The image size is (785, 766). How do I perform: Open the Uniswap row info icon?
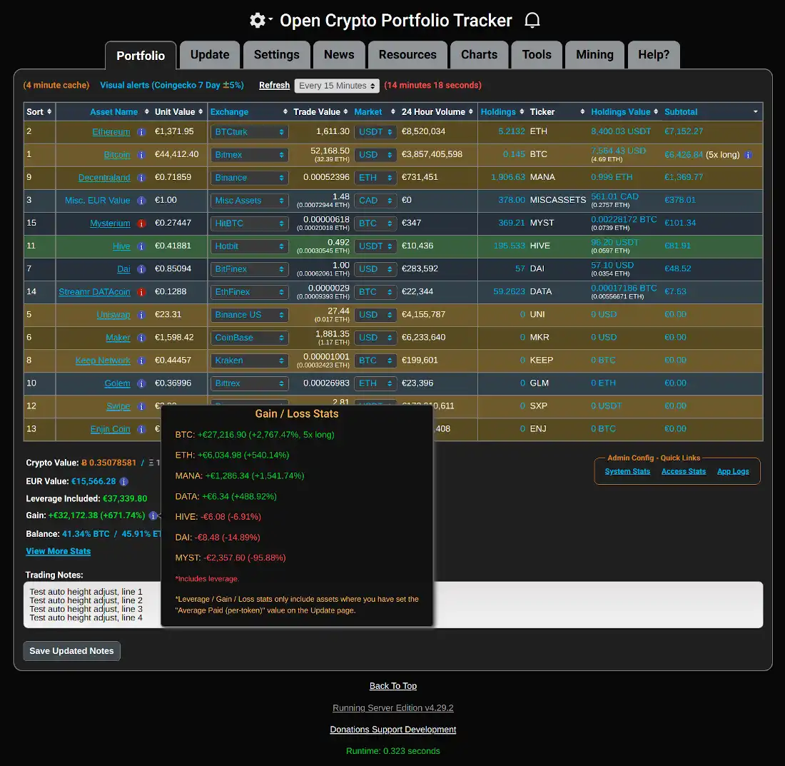pos(142,315)
